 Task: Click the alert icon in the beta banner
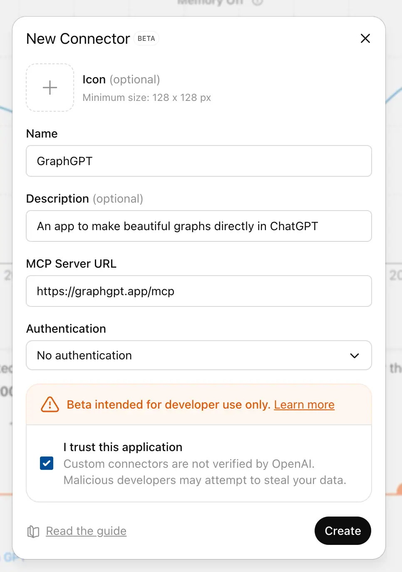[50, 404]
